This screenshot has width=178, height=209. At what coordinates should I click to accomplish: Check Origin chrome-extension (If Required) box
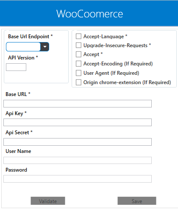pyautogui.click(x=78, y=82)
